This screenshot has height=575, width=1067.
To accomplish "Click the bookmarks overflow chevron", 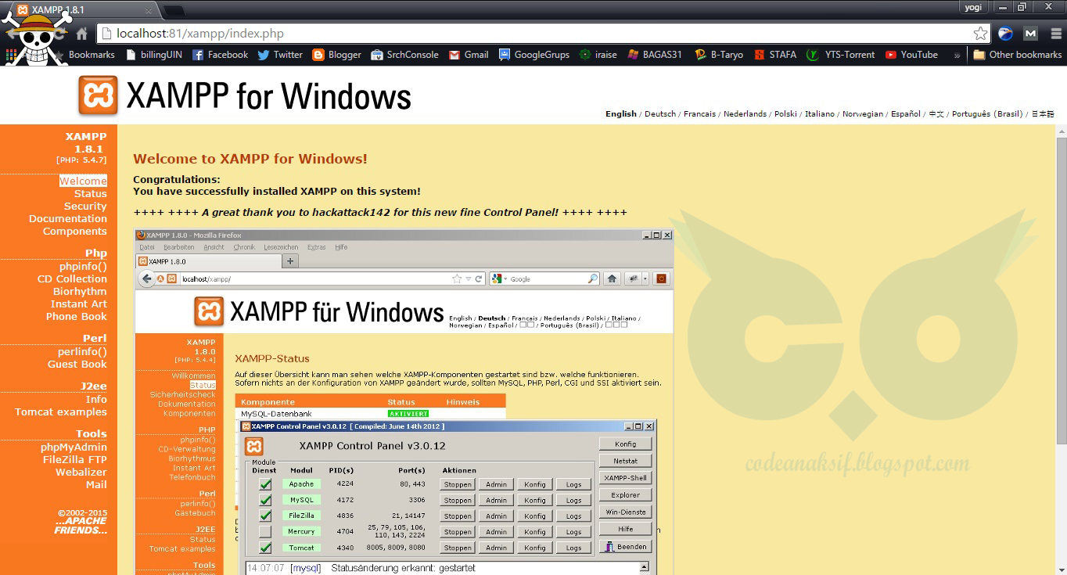I will pos(956,55).
